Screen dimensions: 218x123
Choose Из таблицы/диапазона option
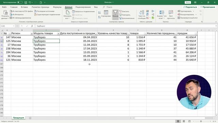coord(20,18)
